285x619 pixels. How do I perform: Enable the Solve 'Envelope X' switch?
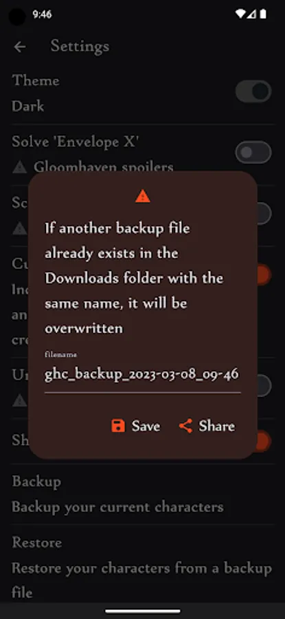[253, 153]
